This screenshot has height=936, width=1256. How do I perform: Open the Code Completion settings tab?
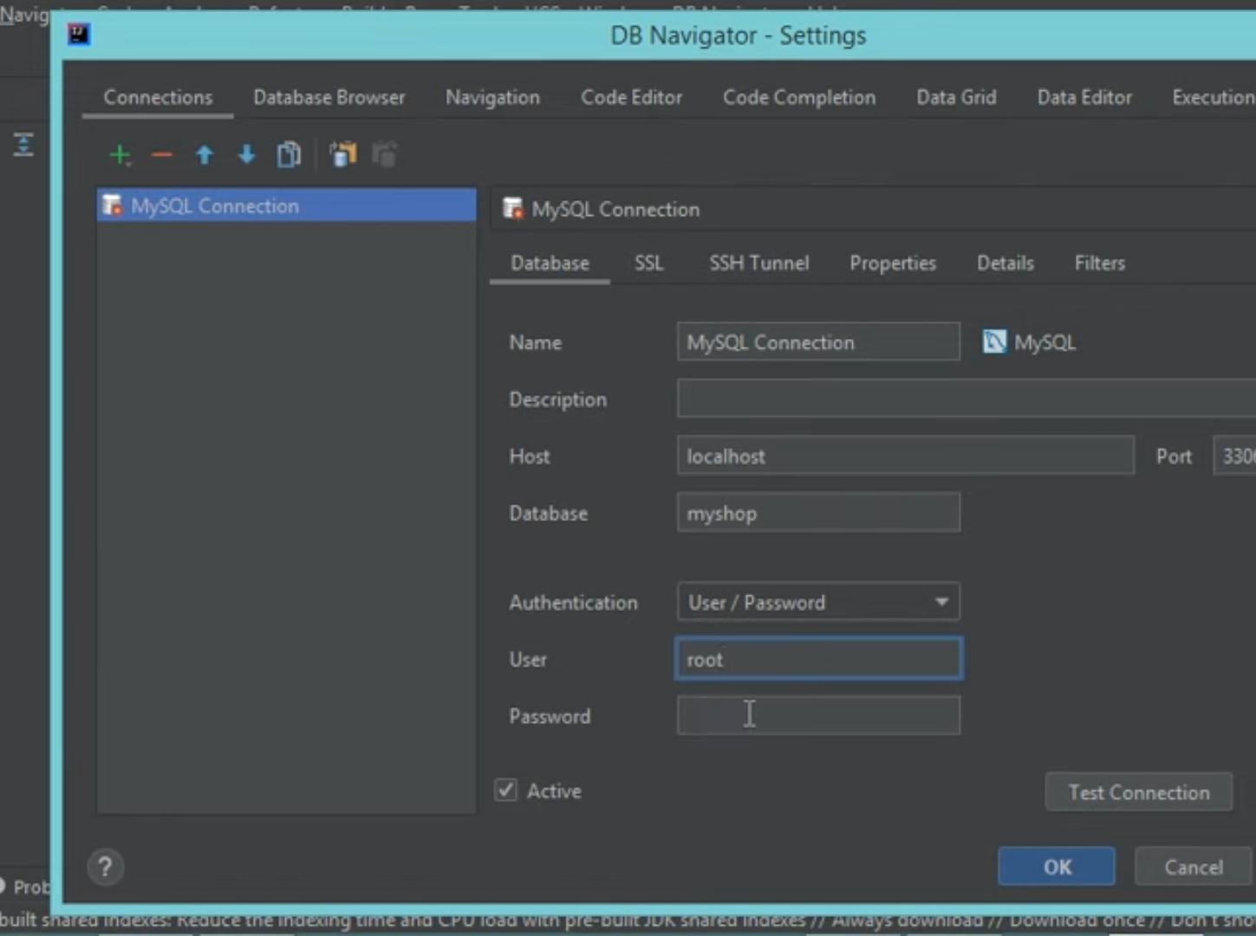[x=799, y=97]
